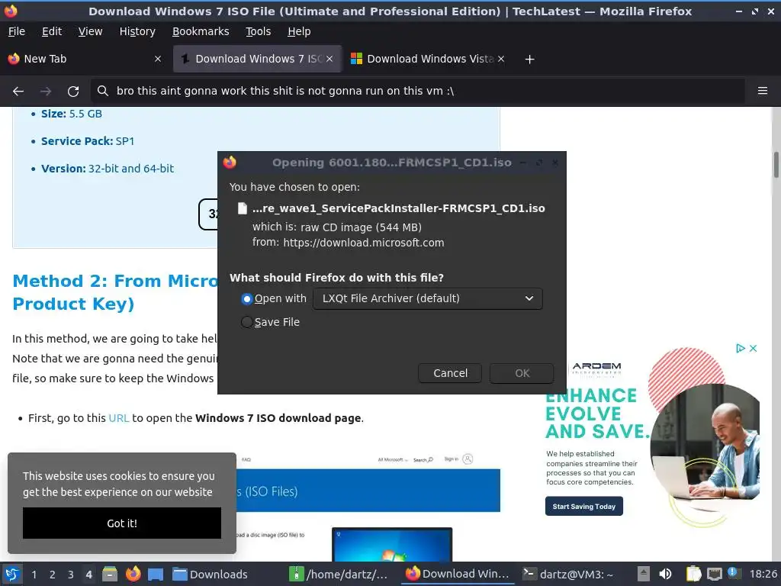Switch to the Download Windows Vista tab
781x586 pixels.
coord(428,59)
